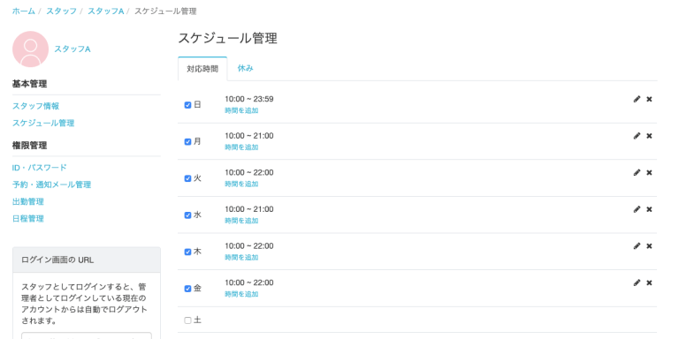
Task: Uncheck the 日 (Sunday) checkbox
Action: tap(187, 105)
